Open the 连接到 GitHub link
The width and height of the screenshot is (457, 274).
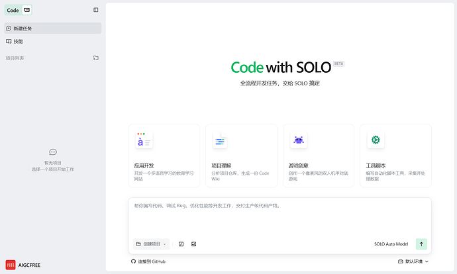(148, 261)
